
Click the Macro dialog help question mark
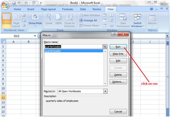pyautogui.click(x=115, y=34)
